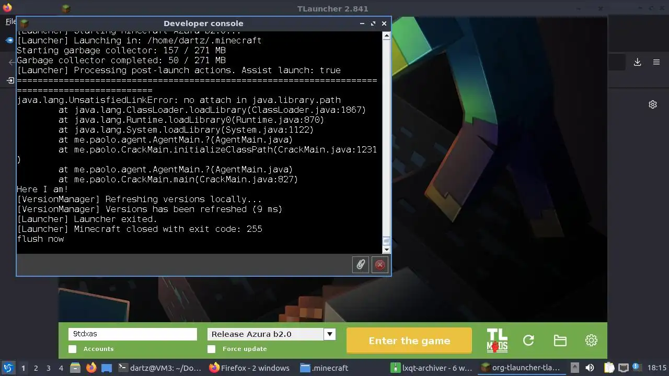Click the blue show-desktop taskbar icon
The height and width of the screenshot is (376, 669).
click(107, 368)
